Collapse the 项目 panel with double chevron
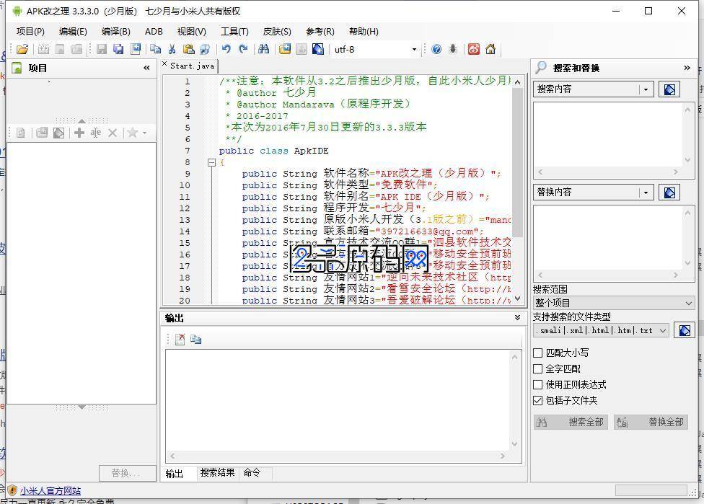This screenshot has height=504, width=704. tap(147, 68)
